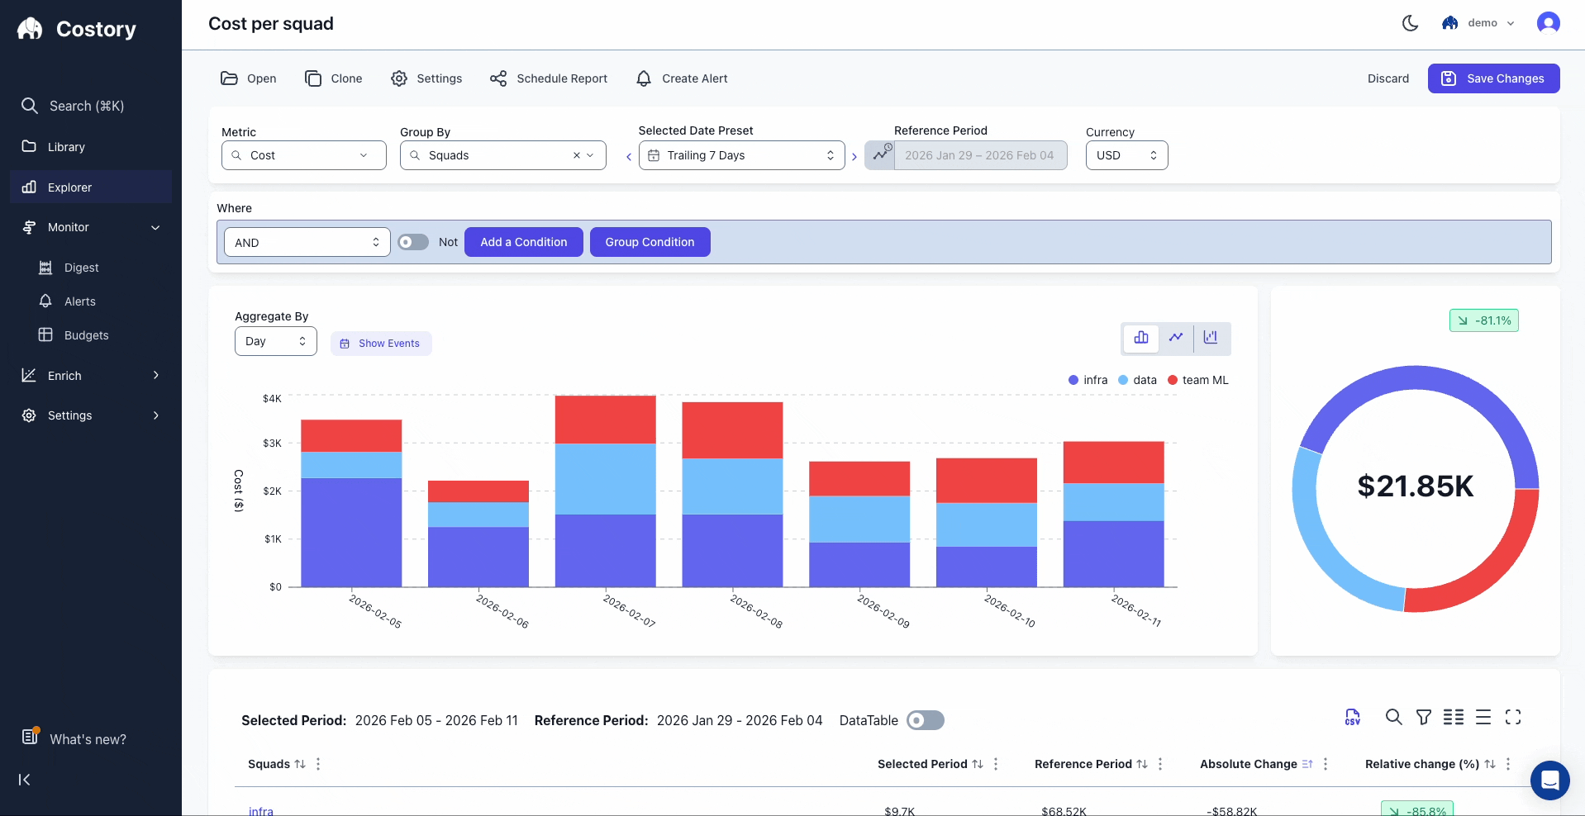
Task: Open the Metric dropdown showing Cost
Action: pyautogui.click(x=303, y=155)
